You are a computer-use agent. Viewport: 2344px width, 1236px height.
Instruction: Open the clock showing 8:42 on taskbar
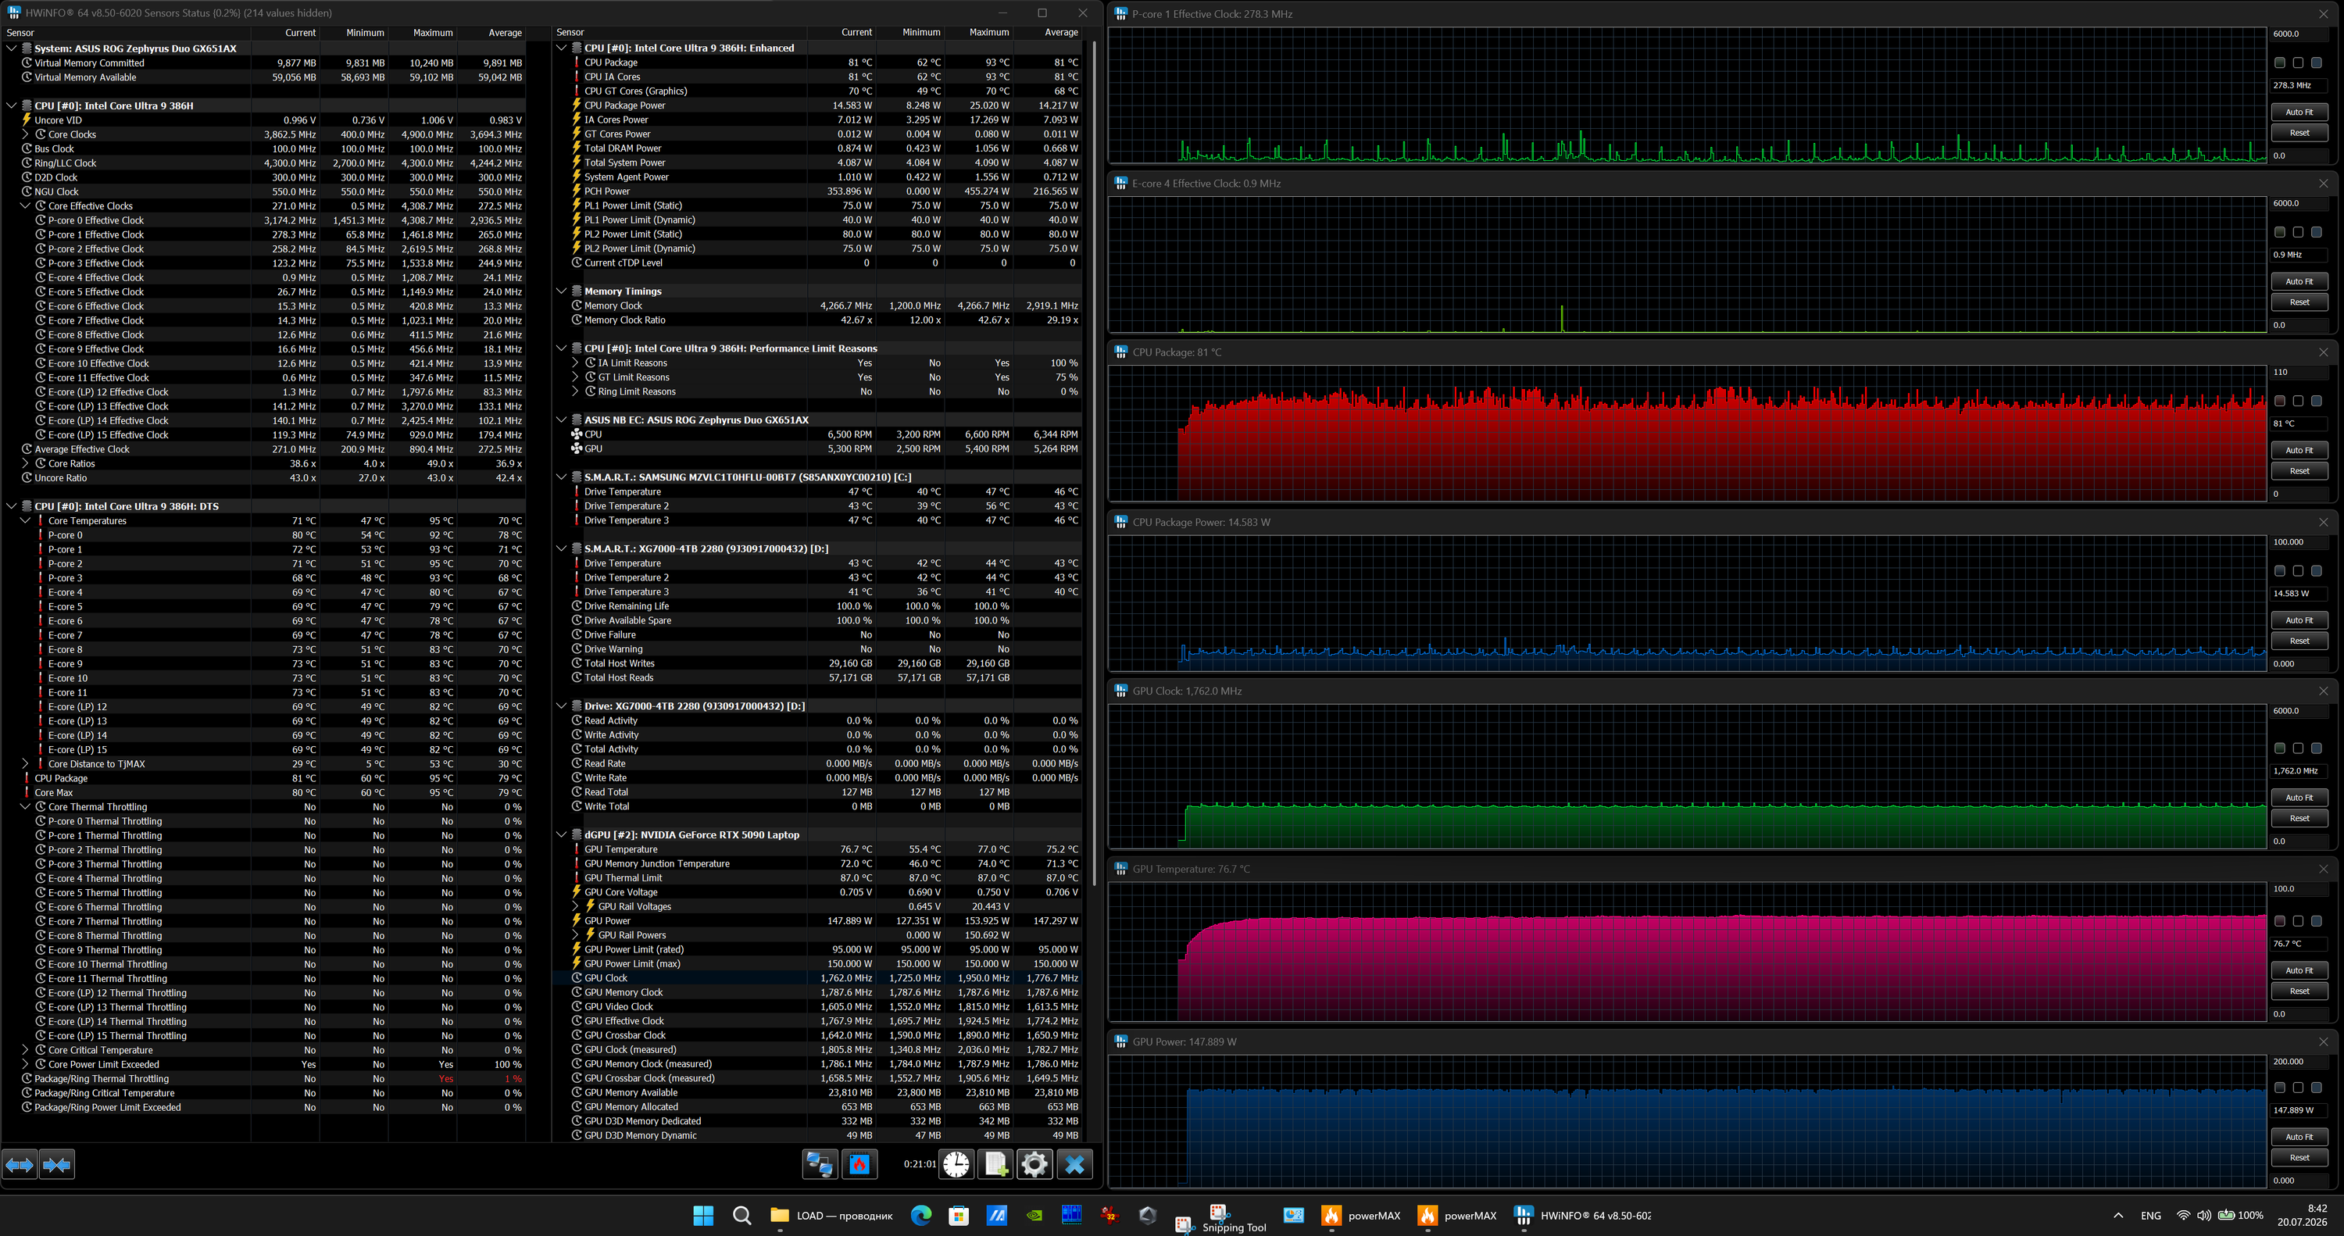coord(2302,1215)
